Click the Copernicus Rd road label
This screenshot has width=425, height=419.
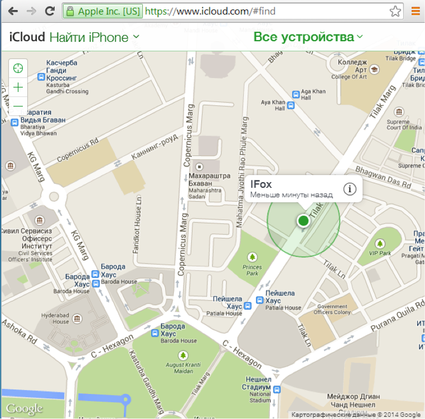(x=78, y=150)
